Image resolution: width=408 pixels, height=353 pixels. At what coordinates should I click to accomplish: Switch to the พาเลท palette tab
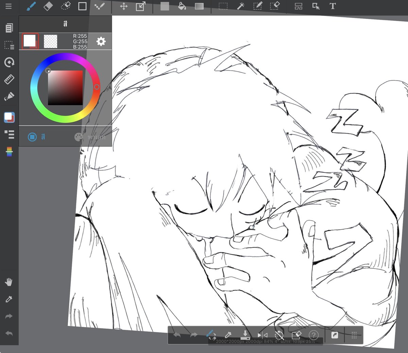pyautogui.click(x=90, y=137)
